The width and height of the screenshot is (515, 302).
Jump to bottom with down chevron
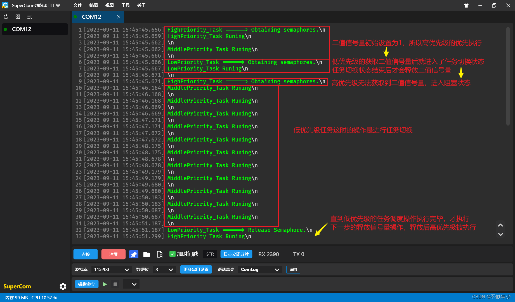500,234
